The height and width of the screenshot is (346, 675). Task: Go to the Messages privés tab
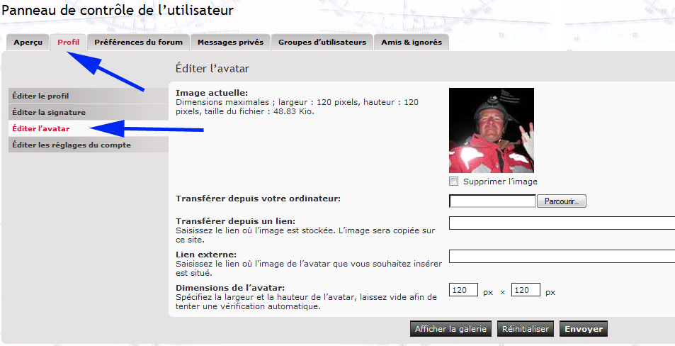(x=230, y=43)
